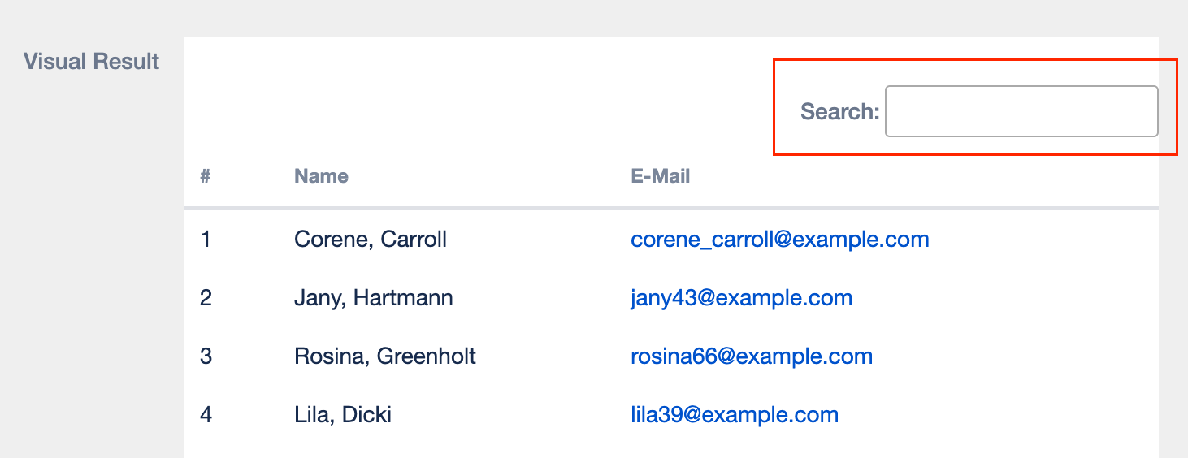Open corene_carroll@example.com email link
Screen dimensions: 1188x458
tap(779, 240)
